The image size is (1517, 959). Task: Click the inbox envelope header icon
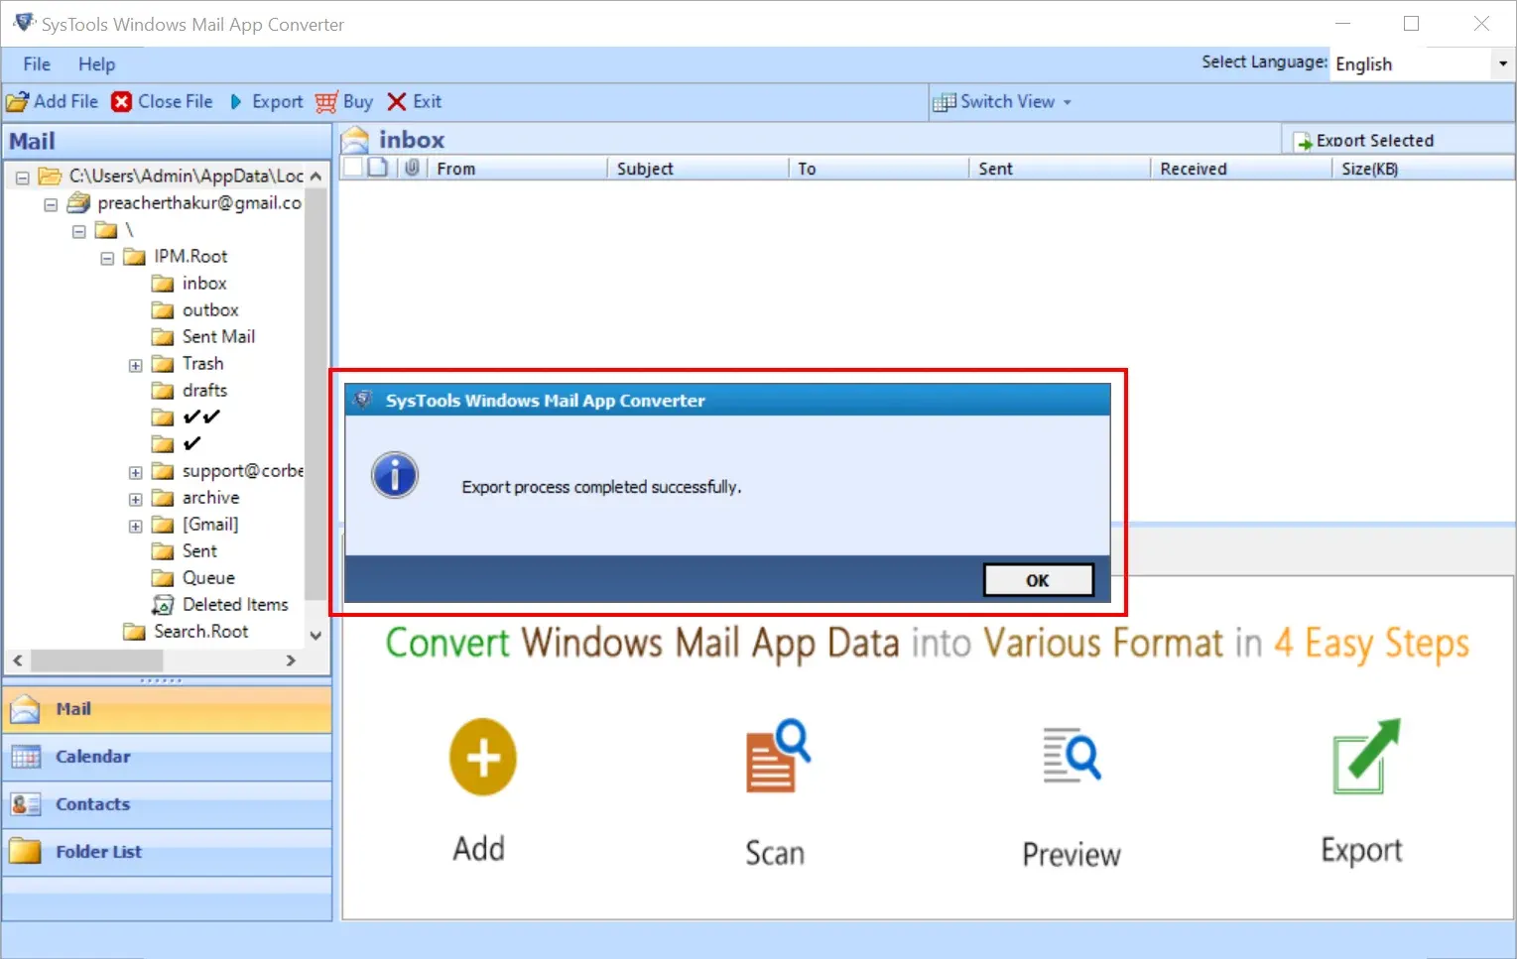[x=355, y=140]
